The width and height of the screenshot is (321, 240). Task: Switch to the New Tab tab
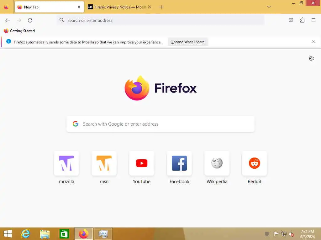(49, 7)
